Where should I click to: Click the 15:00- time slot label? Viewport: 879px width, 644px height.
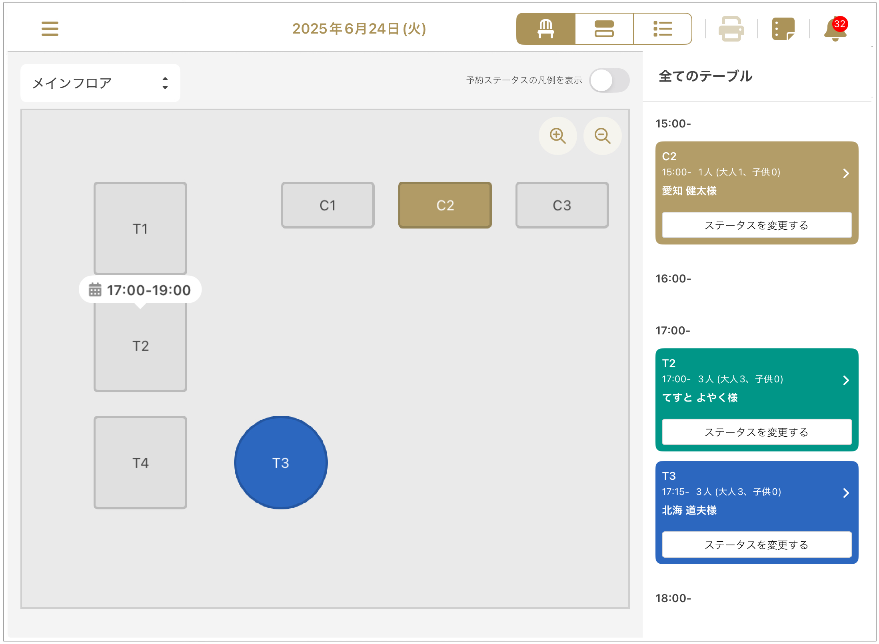[673, 124]
